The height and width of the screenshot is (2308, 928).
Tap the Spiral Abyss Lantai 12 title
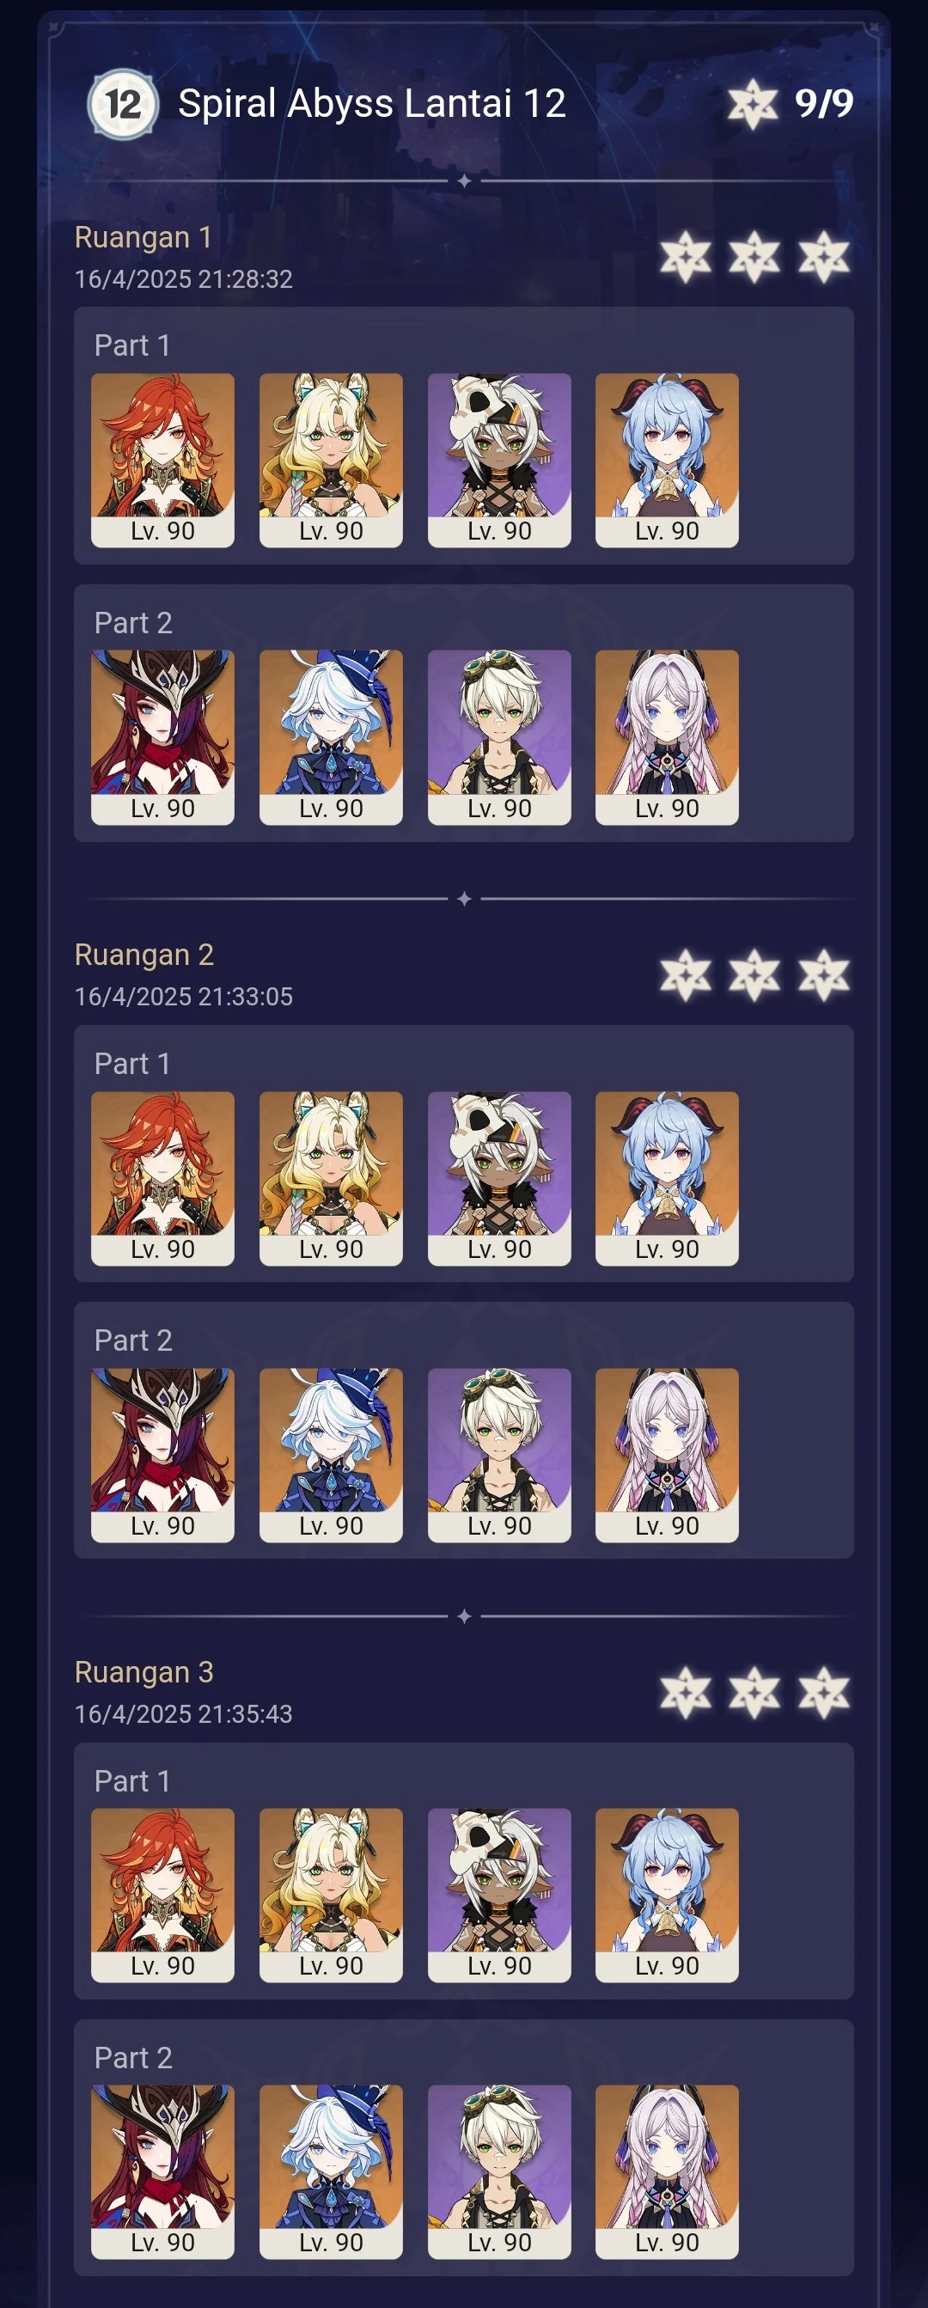pyautogui.click(x=372, y=104)
